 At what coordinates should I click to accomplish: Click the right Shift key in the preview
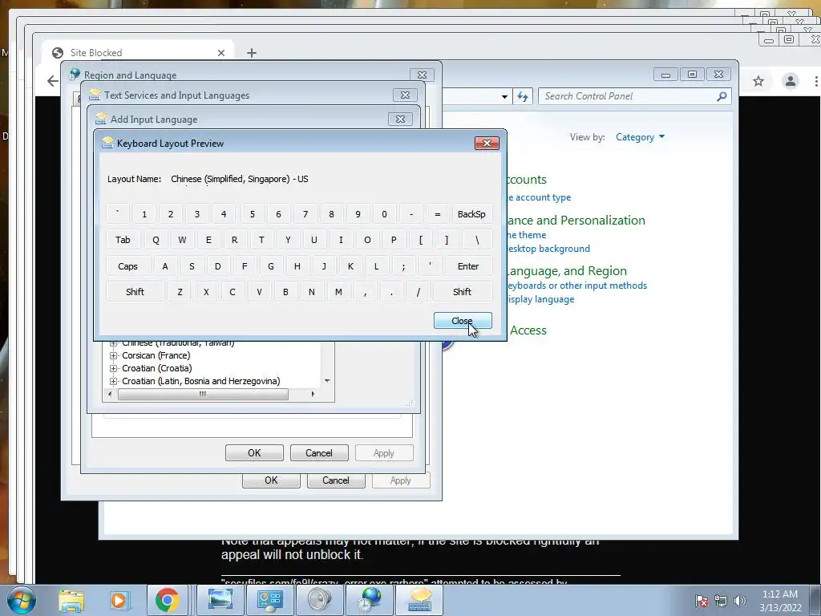point(462,292)
